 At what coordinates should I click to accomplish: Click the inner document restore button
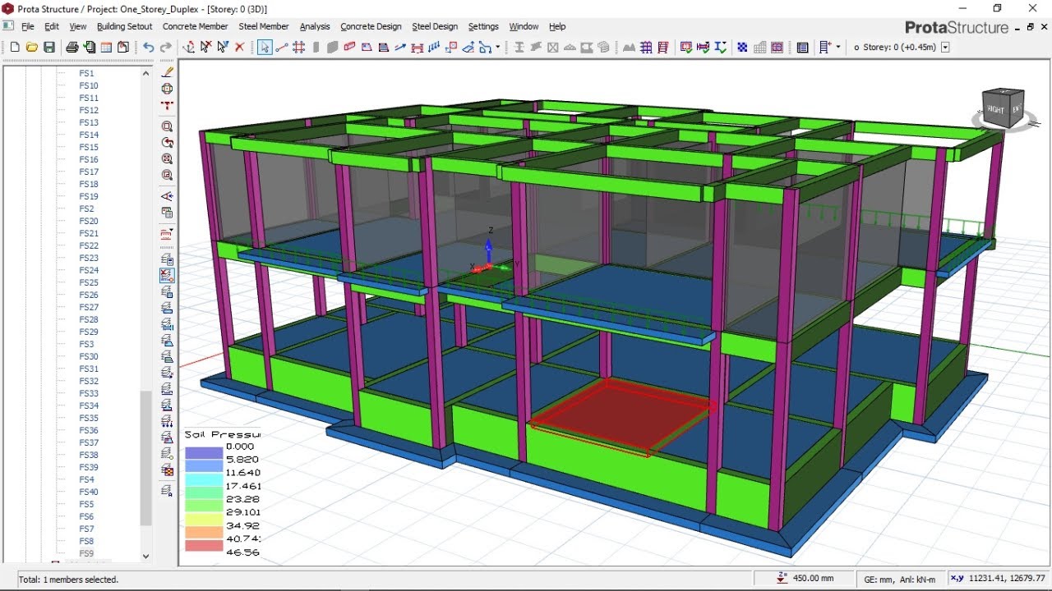1031,27
